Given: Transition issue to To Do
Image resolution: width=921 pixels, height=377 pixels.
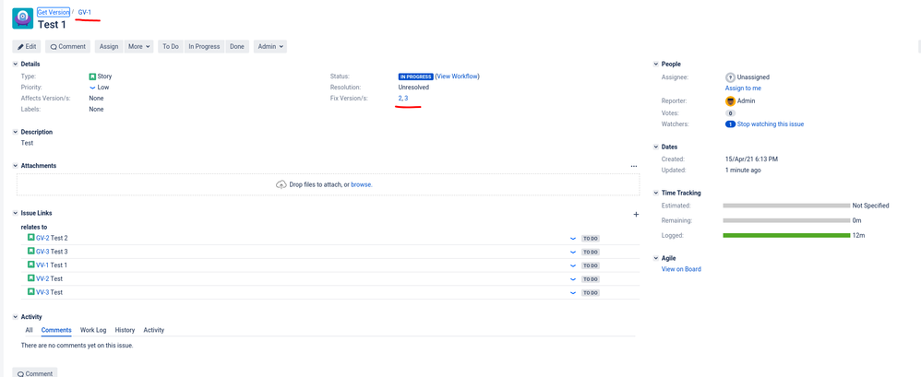Looking at the screenshot, I should (x=171, y=46).
